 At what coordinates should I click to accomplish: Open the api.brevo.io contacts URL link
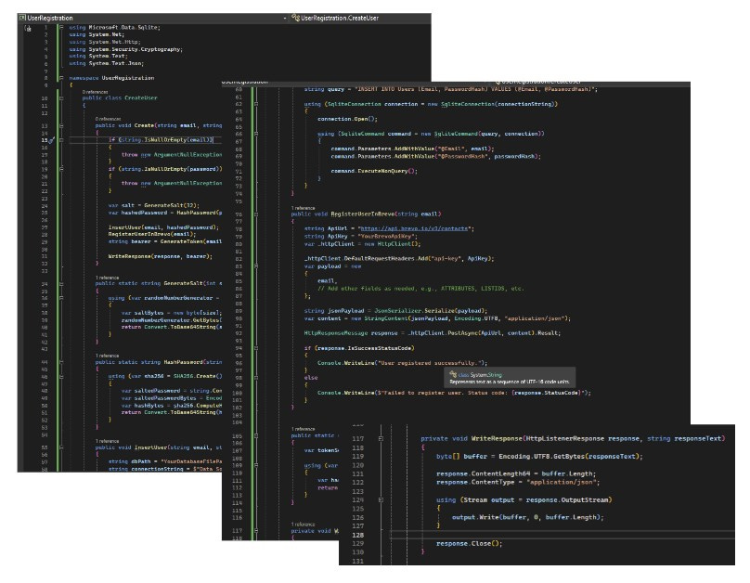[414, 228]
